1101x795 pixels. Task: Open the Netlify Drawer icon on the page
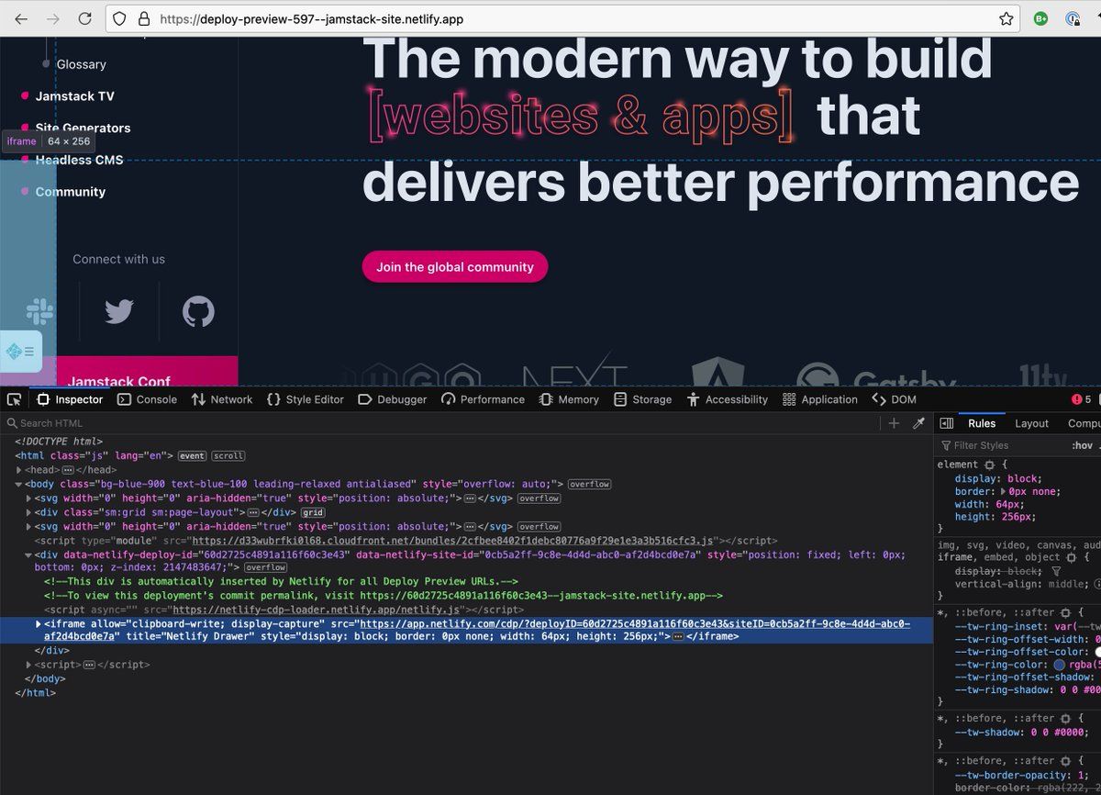[x=20, y=351]
